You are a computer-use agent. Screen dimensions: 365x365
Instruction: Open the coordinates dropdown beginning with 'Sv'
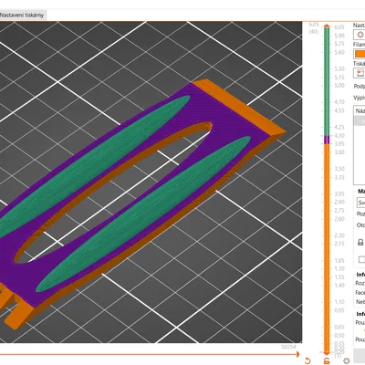(361, 203)
